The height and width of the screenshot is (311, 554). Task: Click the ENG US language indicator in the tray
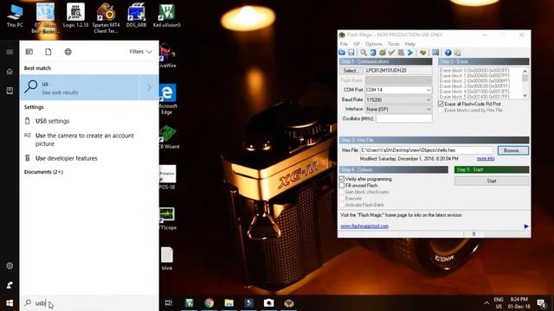pyautogui.click(x=499, y=303)
